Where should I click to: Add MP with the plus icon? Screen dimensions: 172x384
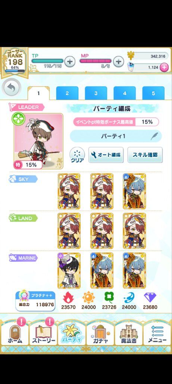tap(119, 61)
